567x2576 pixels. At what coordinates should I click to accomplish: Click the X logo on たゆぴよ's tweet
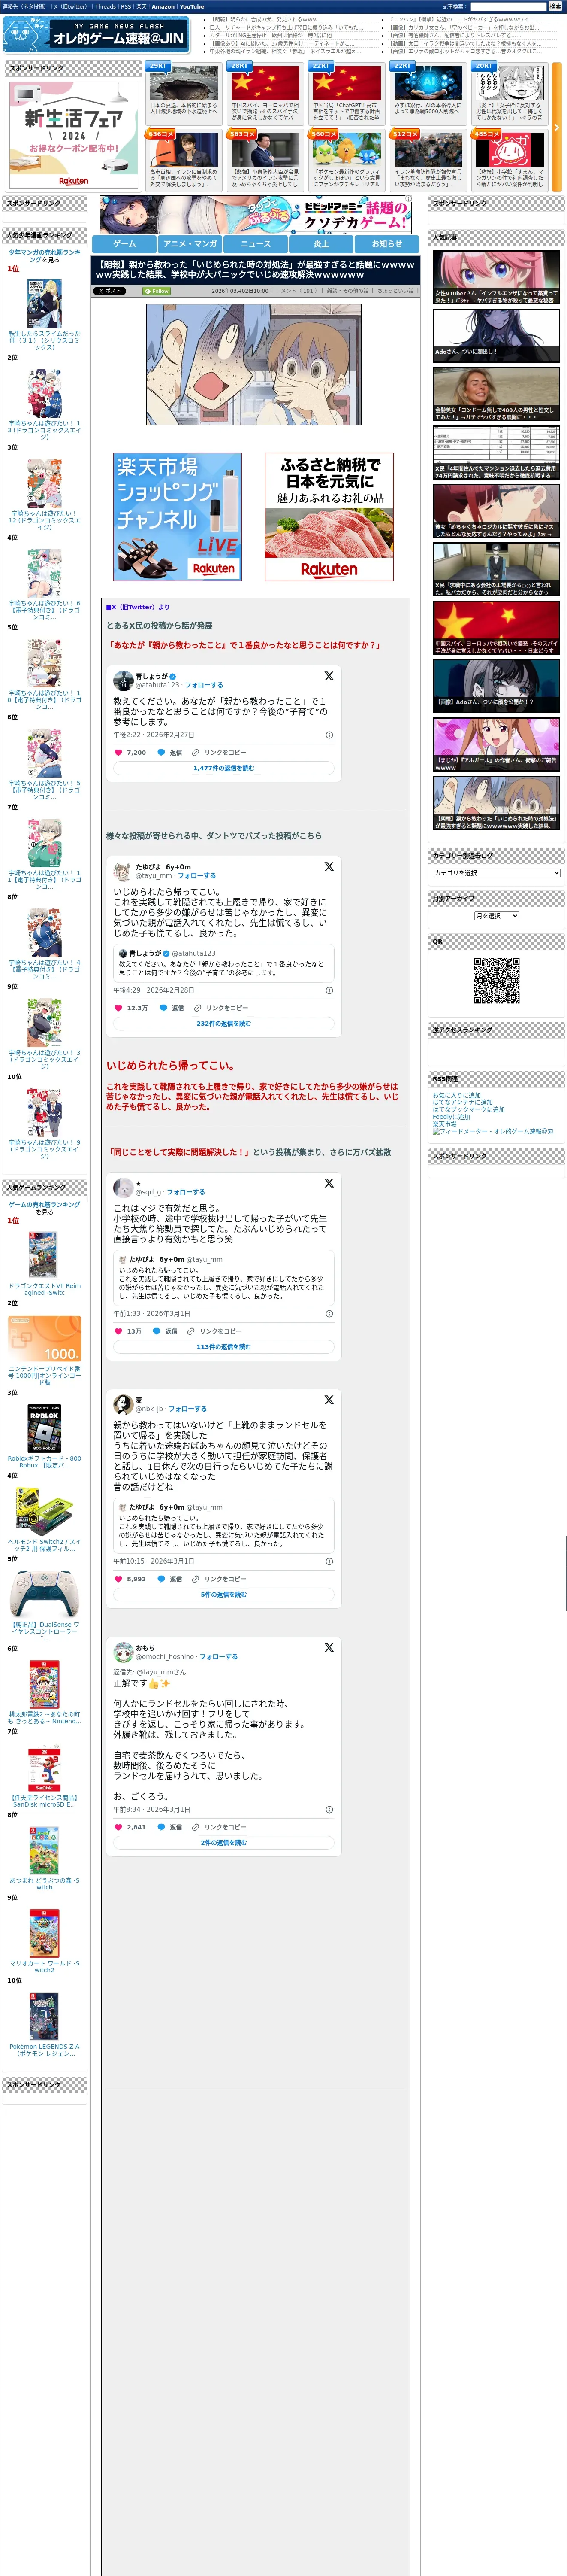[x=329, y=867]
